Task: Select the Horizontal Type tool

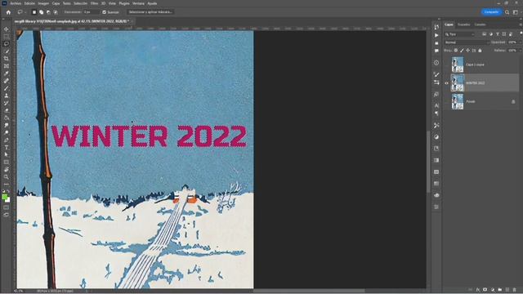Action: (7, 147)
